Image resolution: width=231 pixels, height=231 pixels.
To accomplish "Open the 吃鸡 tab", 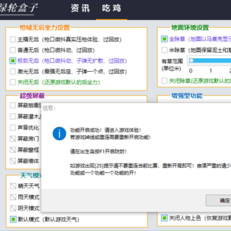I will (112, 8).
